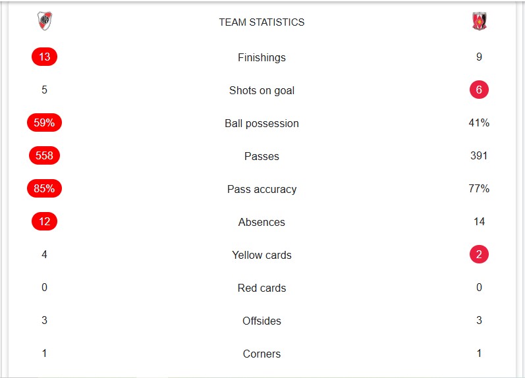
Task: Click the Yellow cards label
Action: (x=262, y=256)
